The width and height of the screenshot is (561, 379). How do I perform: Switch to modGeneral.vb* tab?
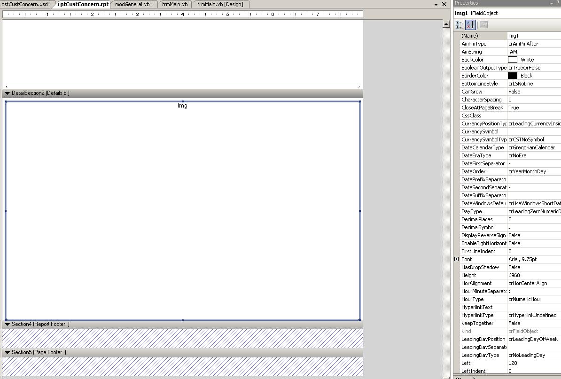(x=134, y=4)
